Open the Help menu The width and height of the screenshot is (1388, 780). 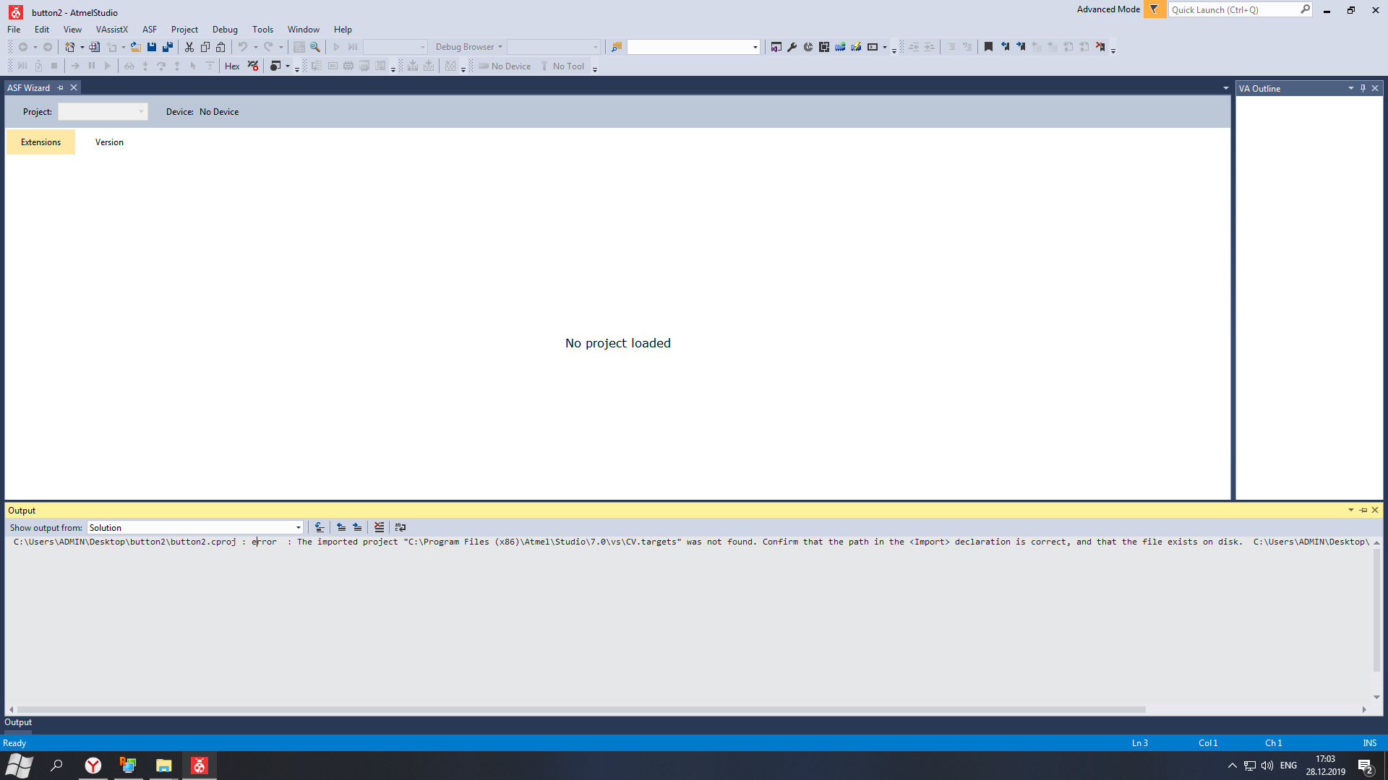pyautogui.click(x=343, y=30)
